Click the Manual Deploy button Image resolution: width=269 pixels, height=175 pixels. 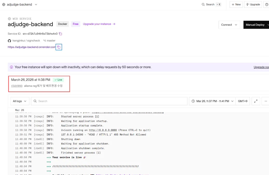click(x=256, y=25)
